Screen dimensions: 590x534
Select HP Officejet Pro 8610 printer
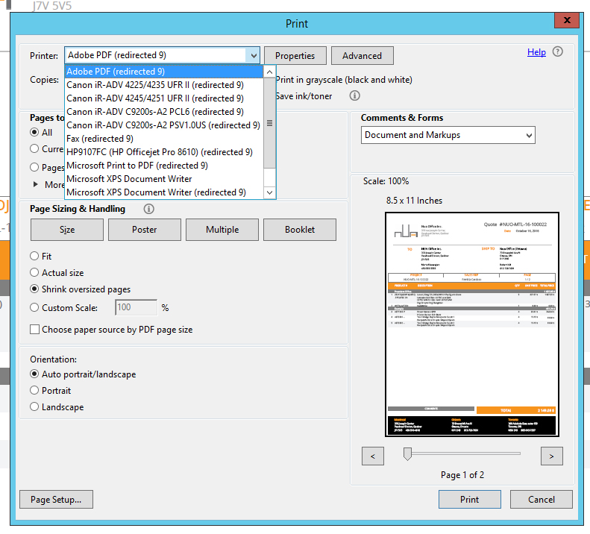coord(159,152)
